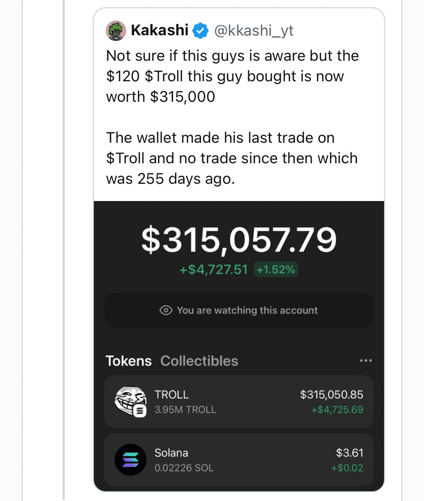Open the three-dot more options menu

click(366, 360)
